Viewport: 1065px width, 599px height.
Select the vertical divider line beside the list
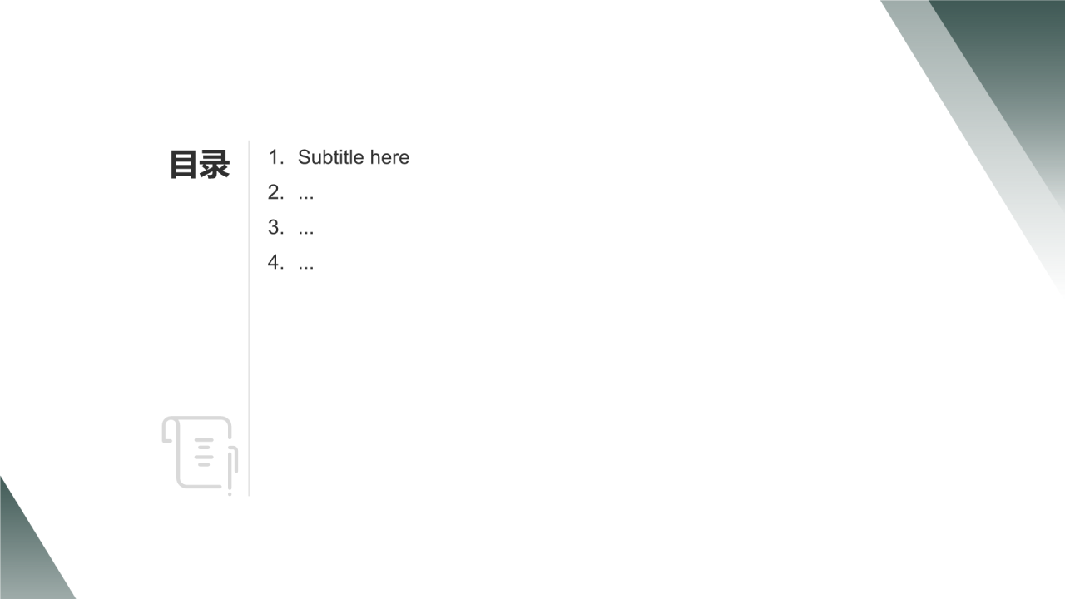(249, 333)
